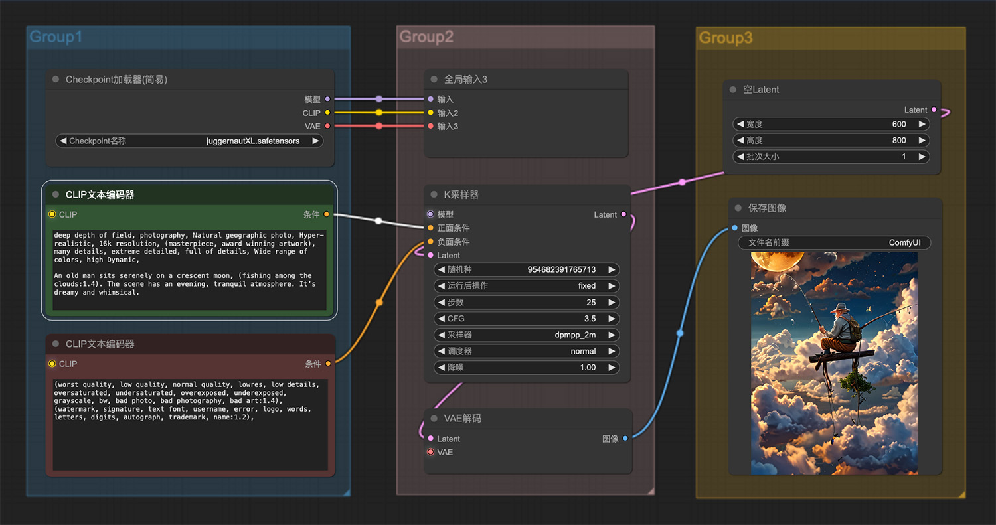Toggle collapse dot on 保存图像 node
Viewport: 996px width, 525px height.
click(738, 208)
